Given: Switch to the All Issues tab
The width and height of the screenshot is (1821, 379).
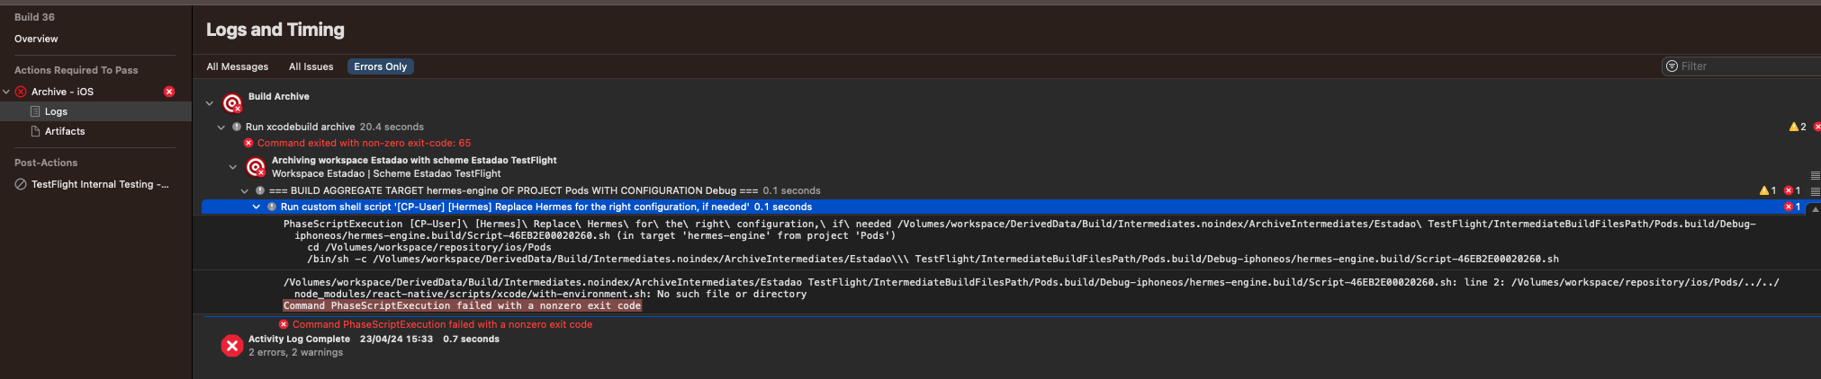Looking at the screenshot, I should [x=311, y=66].
